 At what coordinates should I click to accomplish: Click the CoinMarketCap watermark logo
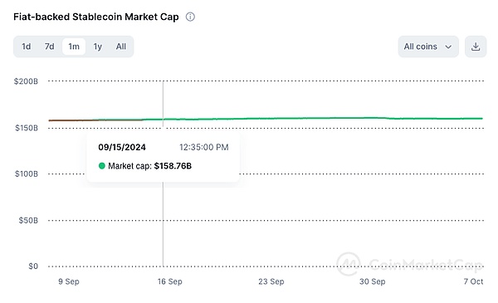(409, 264)
